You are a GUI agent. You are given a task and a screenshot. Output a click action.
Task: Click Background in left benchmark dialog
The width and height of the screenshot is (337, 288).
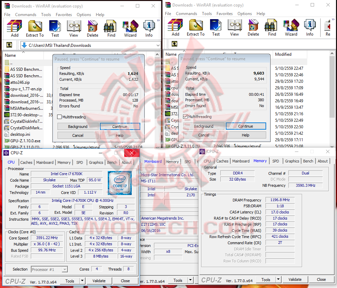click(78, 127)
